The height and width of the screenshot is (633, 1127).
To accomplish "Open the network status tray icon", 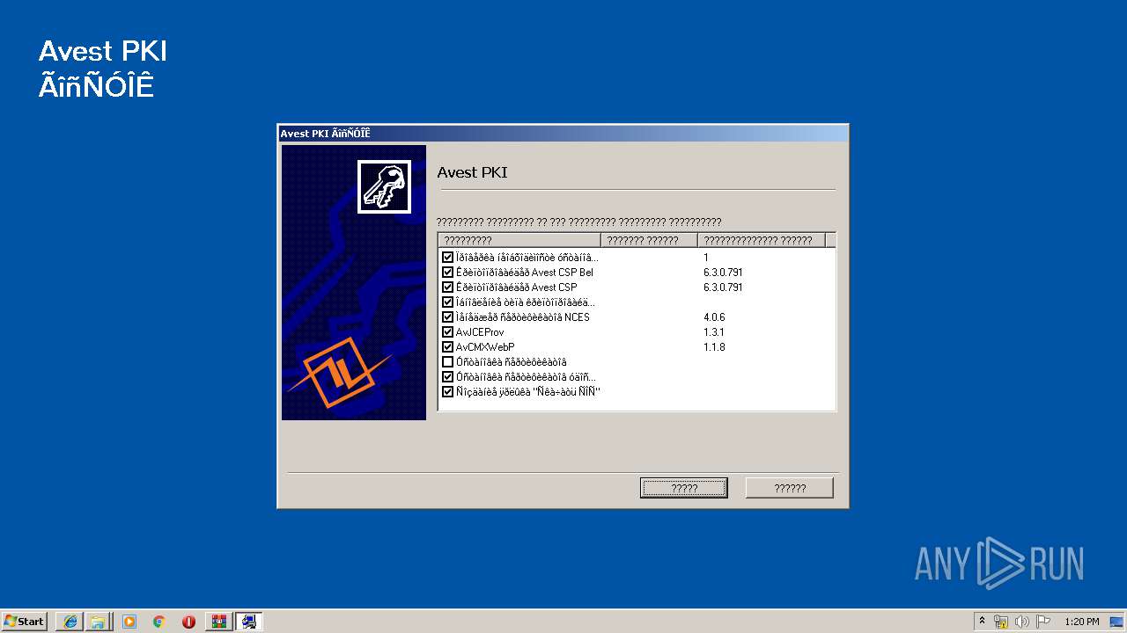I will [1001, 622].
